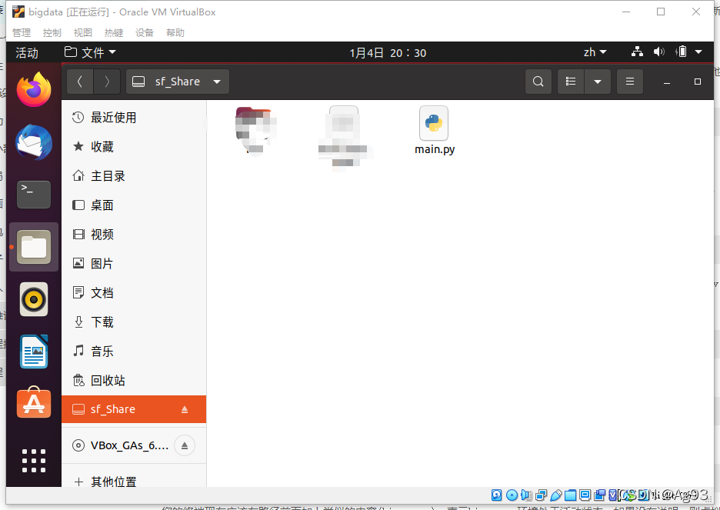The height and width of the screenshot is (510, 720).
Task: Go to 主目录 home folder
Action: (x=134, y=176)
